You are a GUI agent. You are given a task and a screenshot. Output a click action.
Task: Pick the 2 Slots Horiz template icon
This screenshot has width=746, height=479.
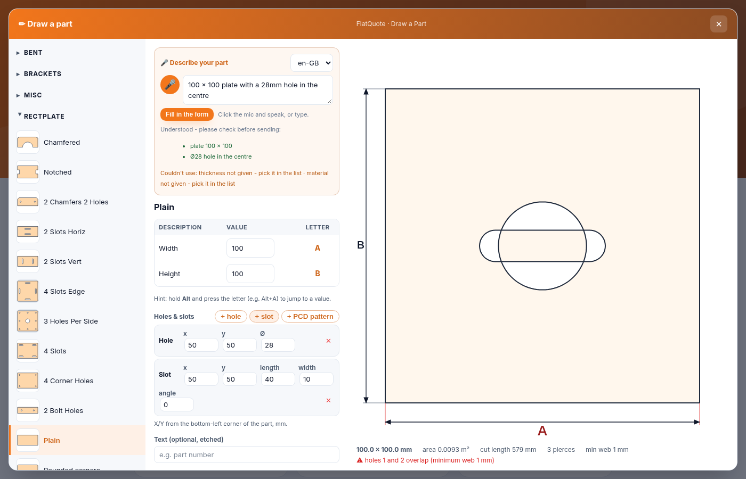28,232
